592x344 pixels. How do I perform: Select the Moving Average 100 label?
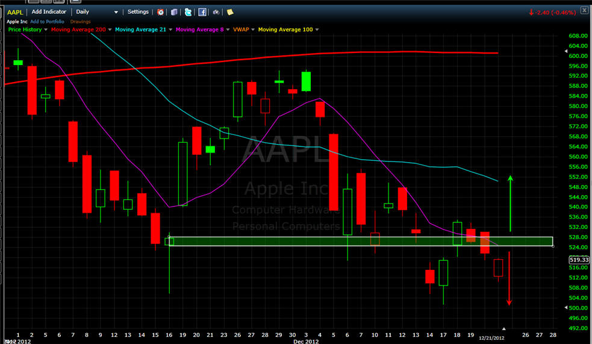(x=285, y=30)
